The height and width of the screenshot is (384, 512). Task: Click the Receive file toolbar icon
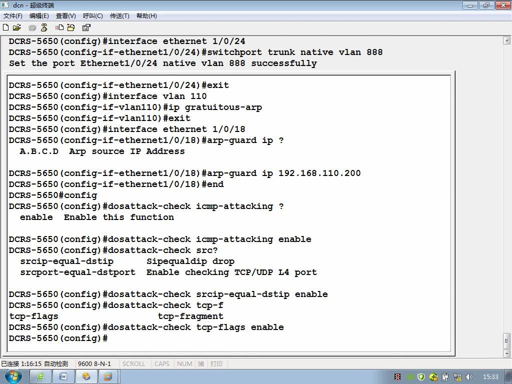pos(71,27)
